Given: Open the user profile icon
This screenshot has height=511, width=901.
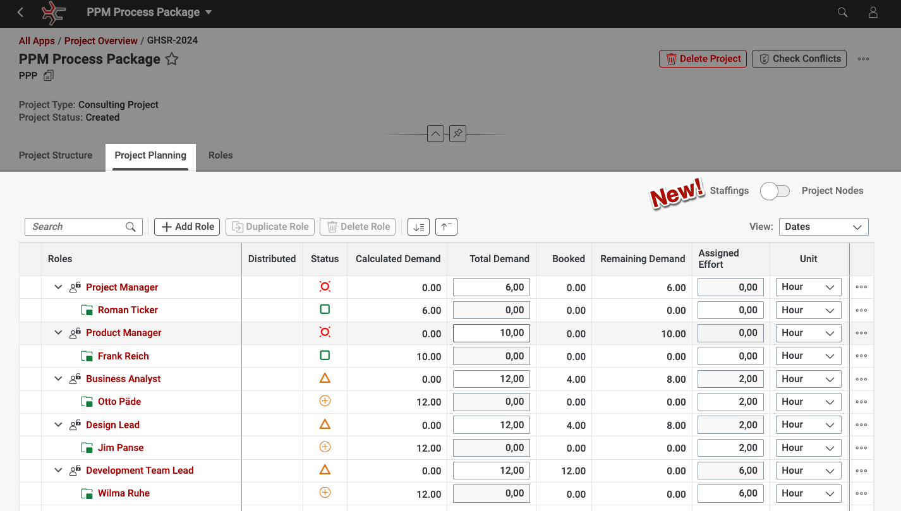Looking at the screenshot, I should [873, 13].
